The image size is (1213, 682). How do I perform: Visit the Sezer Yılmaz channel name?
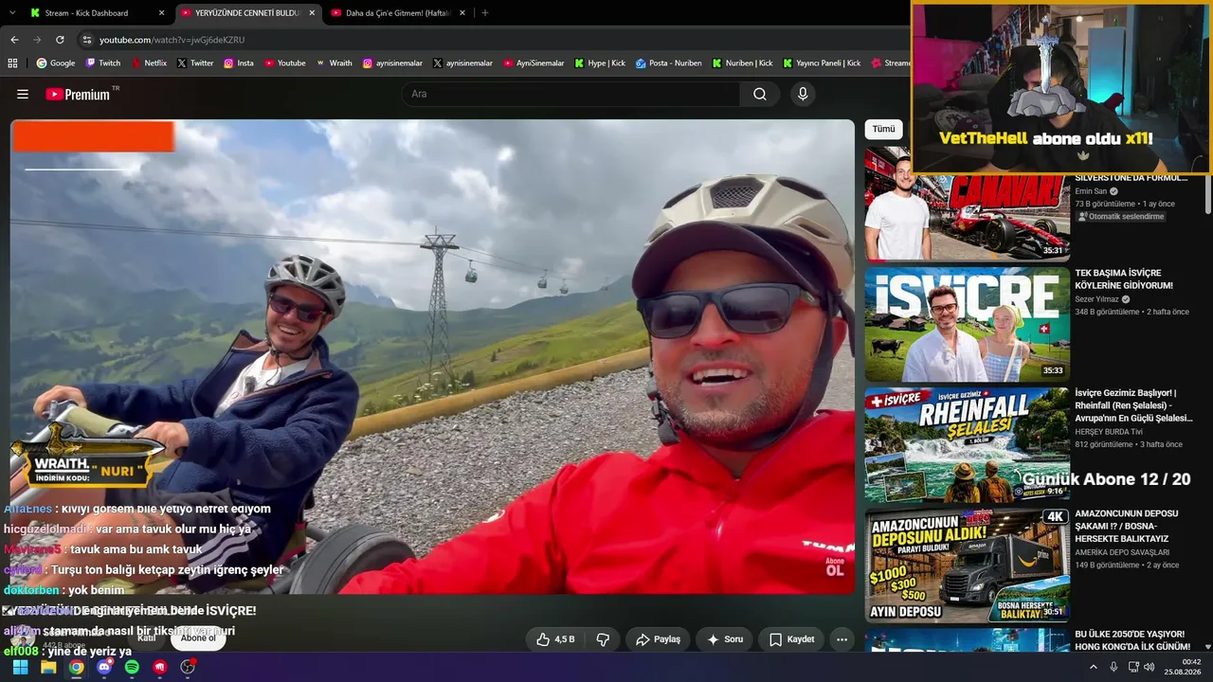point(1097,299)
